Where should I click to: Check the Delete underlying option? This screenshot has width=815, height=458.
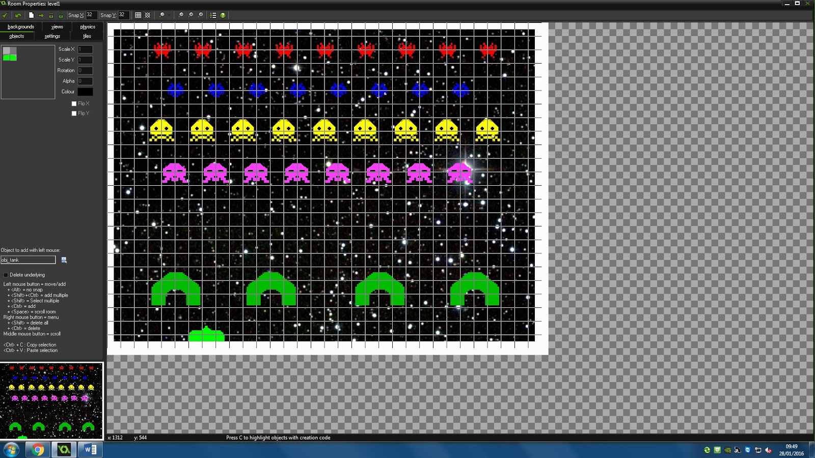pyautogui.click(x=5, y=275)
